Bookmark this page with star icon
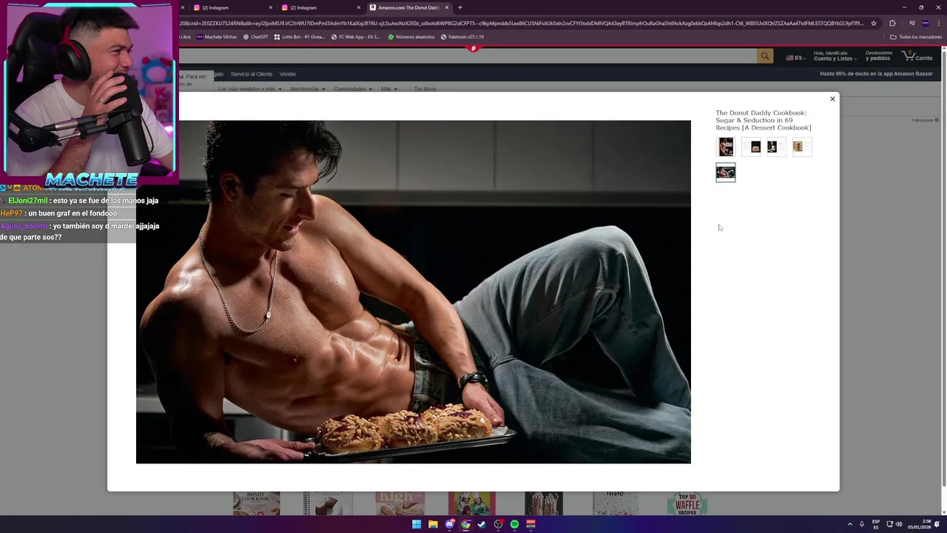Image resolution: width=947 pixels, height=533 pixels. 874,23
